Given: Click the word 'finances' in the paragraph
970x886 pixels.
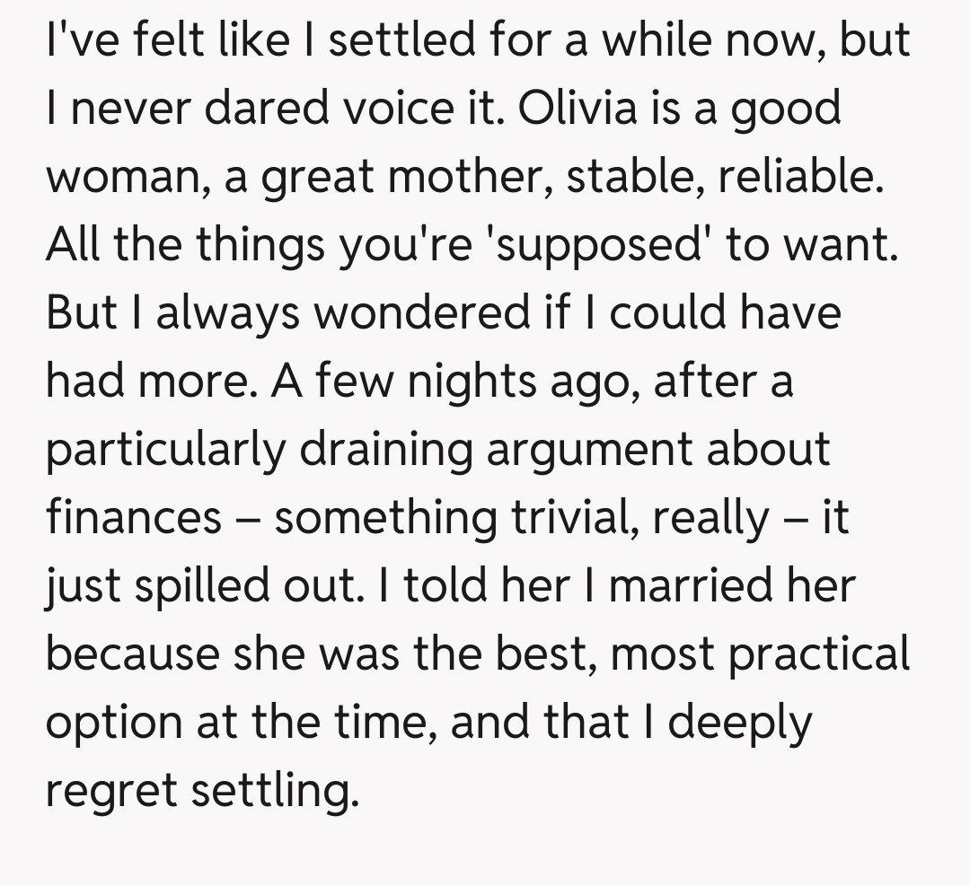Looking at the screenshot, I should (x=134, y=518).
